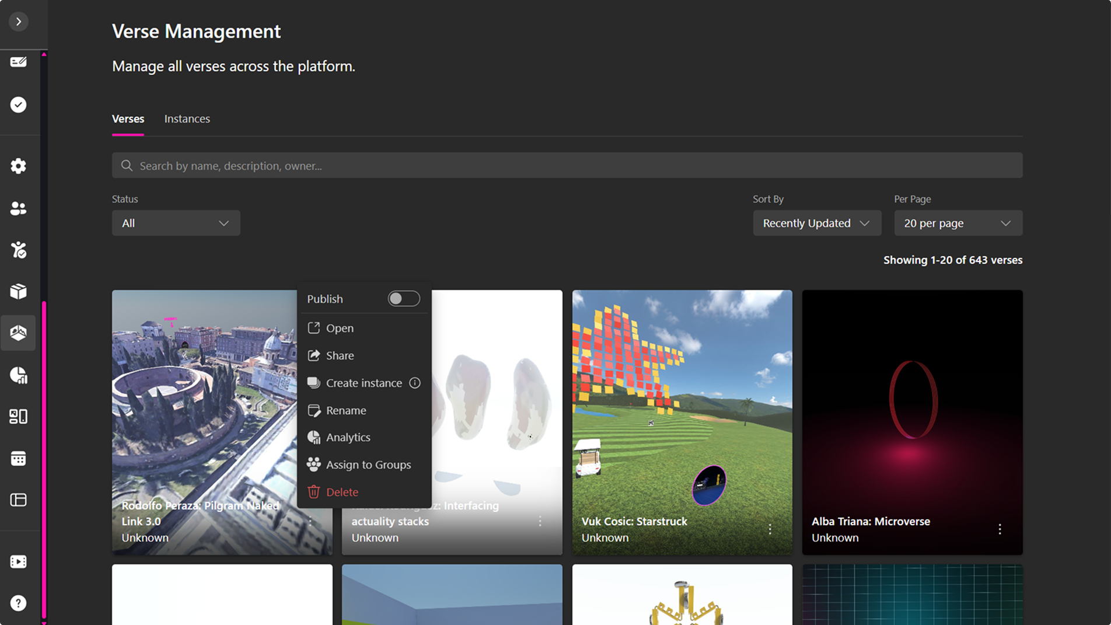Click the video player icon in sidebar
Viewport: 1111px width, 625px height.
tap(19, 561)
